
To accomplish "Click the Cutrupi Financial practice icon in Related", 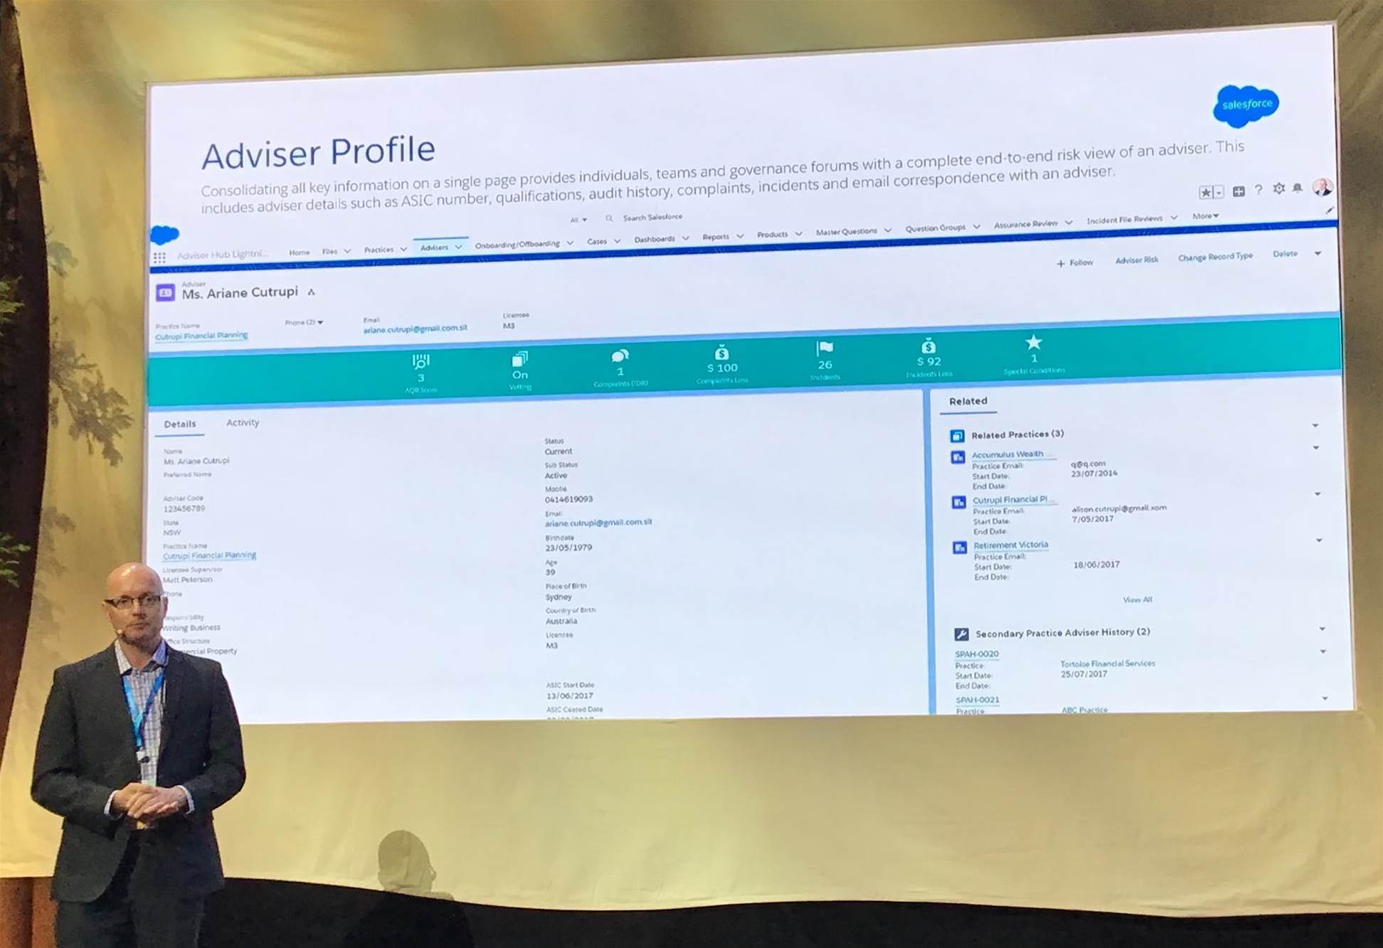I will coord(958,502).
